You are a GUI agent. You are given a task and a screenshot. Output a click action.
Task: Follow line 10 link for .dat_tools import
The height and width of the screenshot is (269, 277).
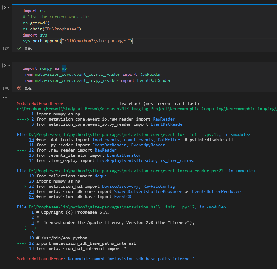pyautogui.click(x=32, y=140)
